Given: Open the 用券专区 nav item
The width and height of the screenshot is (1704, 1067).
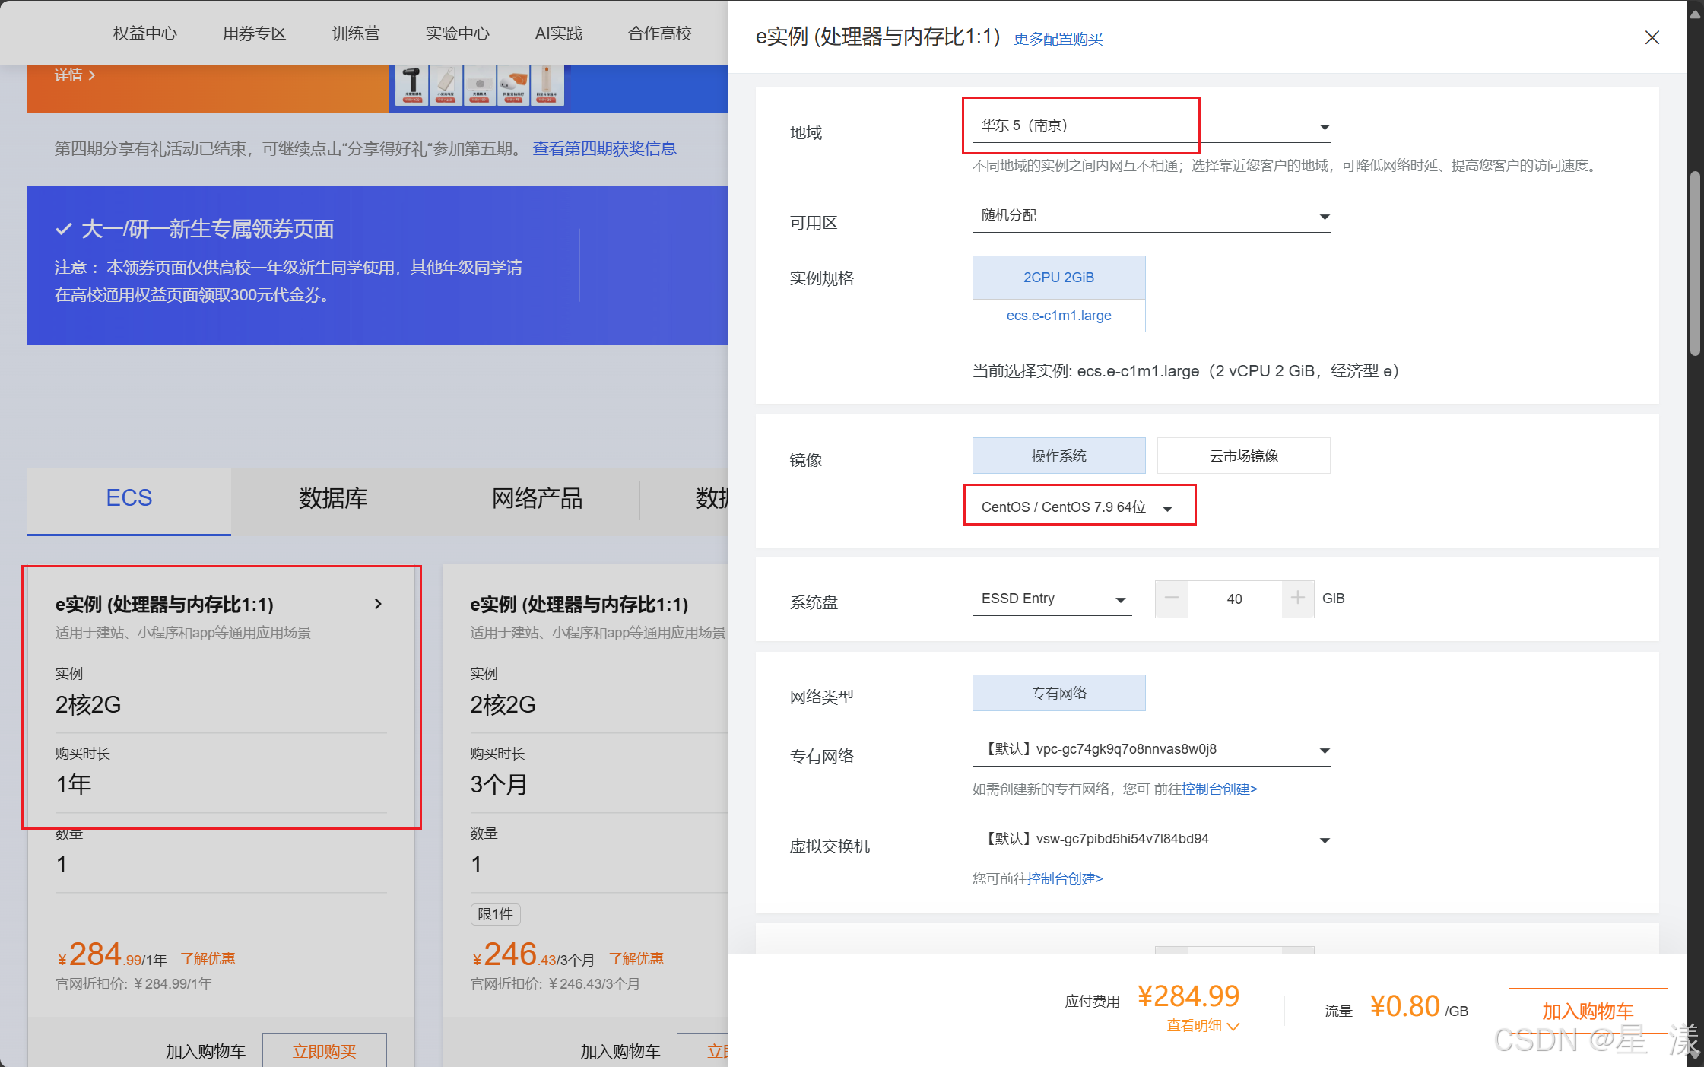Looking at the screenshot, I should pyautogui.click(x=254, y=33).
